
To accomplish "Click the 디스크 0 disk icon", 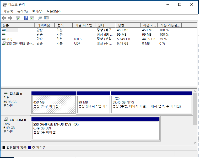I will tap(6, 94).
